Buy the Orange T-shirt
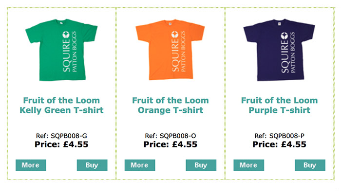This screenshot has height=194, width=341. coord(201,165)
